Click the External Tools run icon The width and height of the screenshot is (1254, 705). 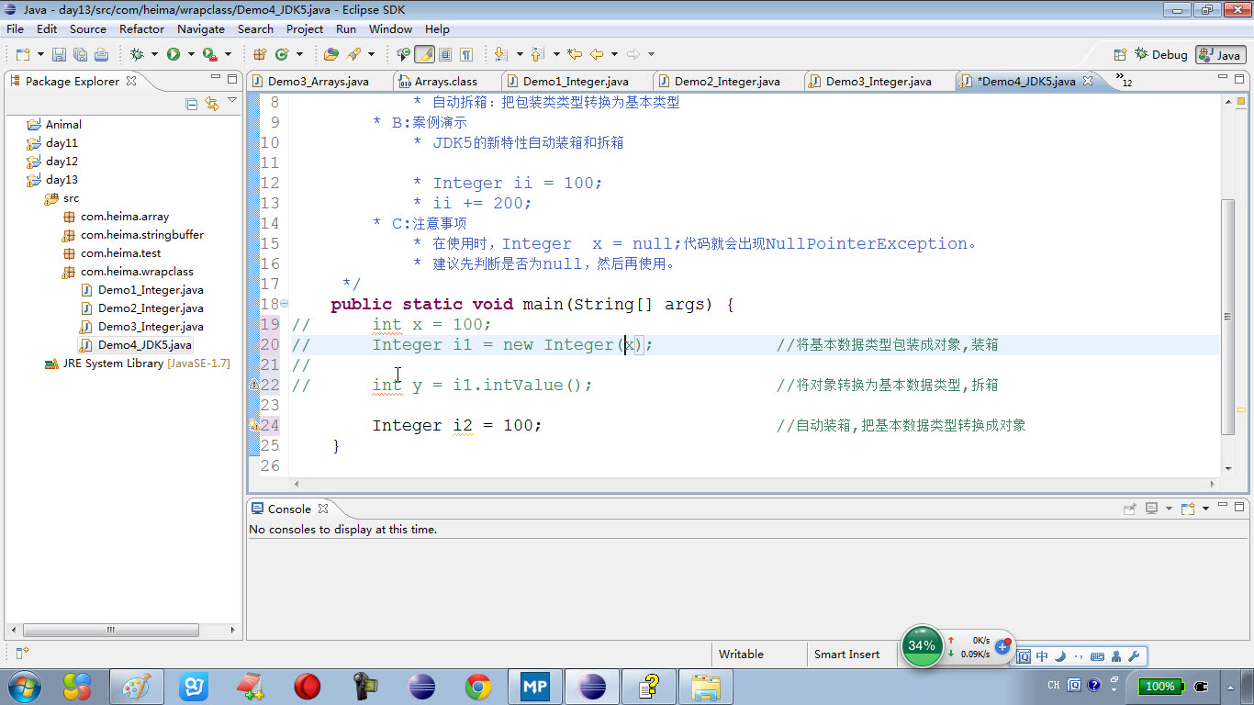210,55
